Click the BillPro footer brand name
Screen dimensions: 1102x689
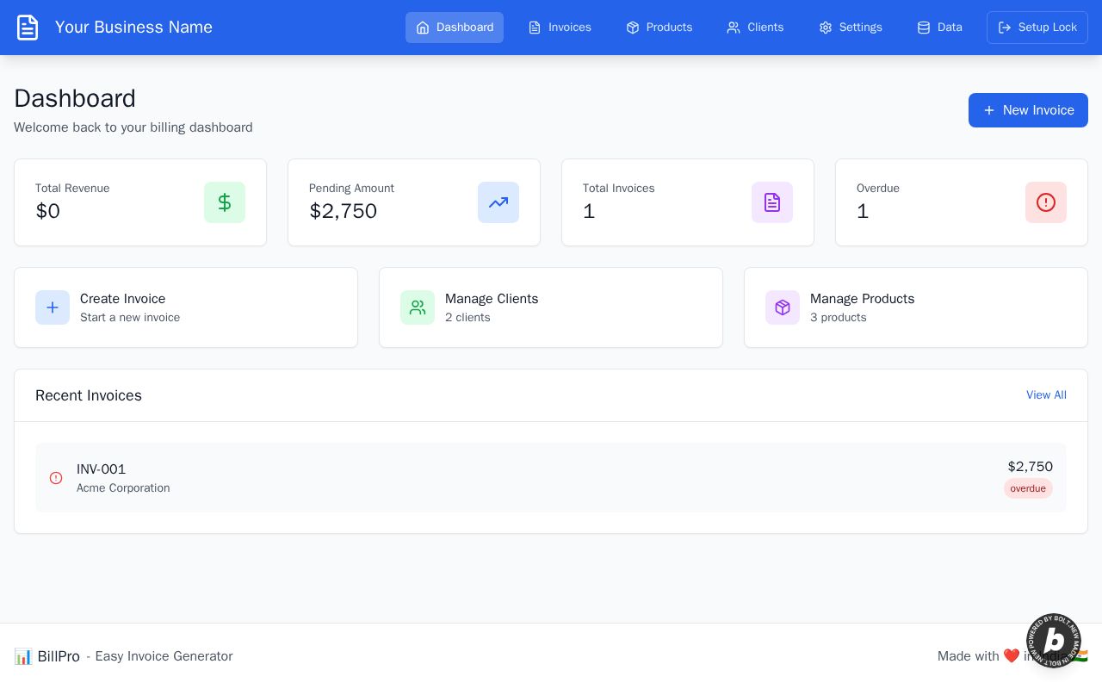(x=59, y=656)
